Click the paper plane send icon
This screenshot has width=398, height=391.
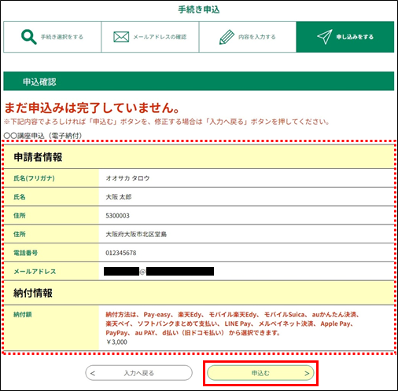click(x=325, y=37)
